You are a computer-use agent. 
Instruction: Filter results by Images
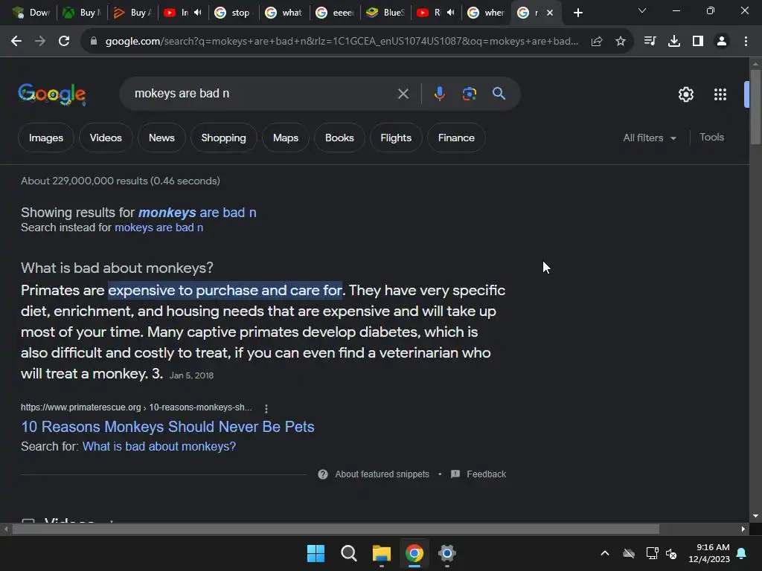[x=46, y=138]
